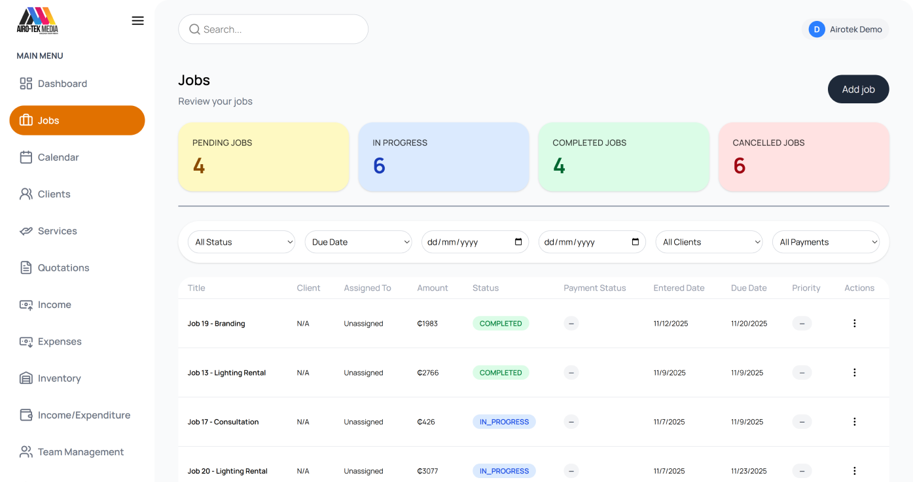Click the second date picker field

[592, 241]
